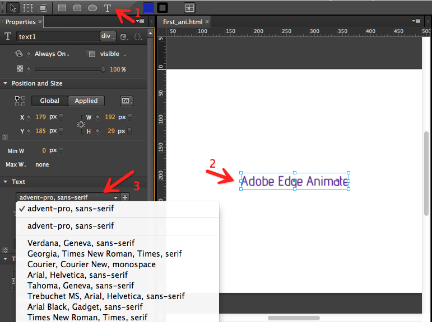Image resolution: width=432 pixels, height=322 pixels.
Task: Click the coordinate space corner picker icon
Action: click(x=20, y=101)
